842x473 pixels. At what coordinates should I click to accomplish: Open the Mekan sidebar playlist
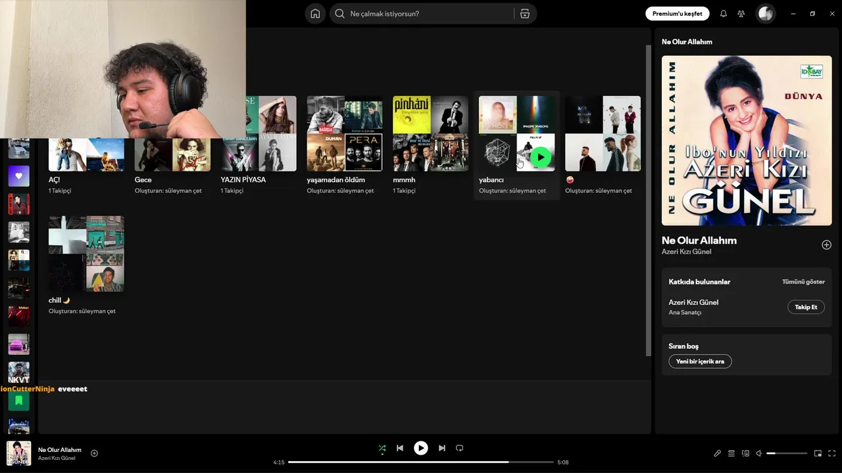(18, 316)
